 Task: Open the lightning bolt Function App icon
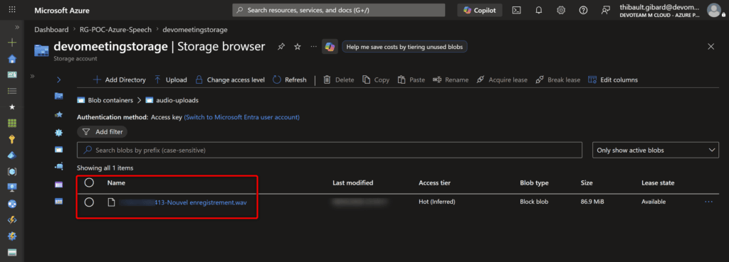13,220
